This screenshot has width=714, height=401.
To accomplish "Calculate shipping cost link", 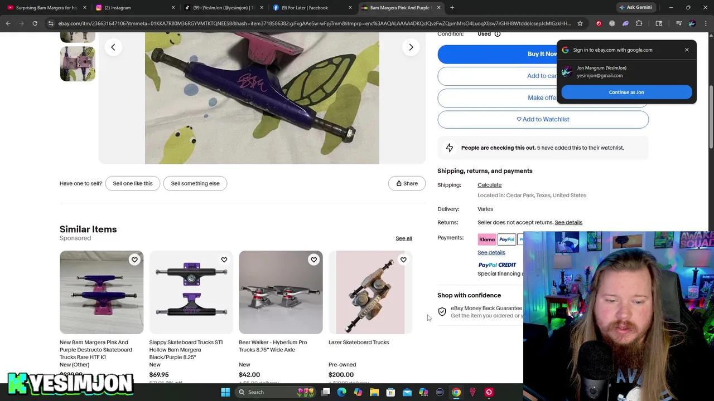I will pyautogui.click(x=489, y=185).
